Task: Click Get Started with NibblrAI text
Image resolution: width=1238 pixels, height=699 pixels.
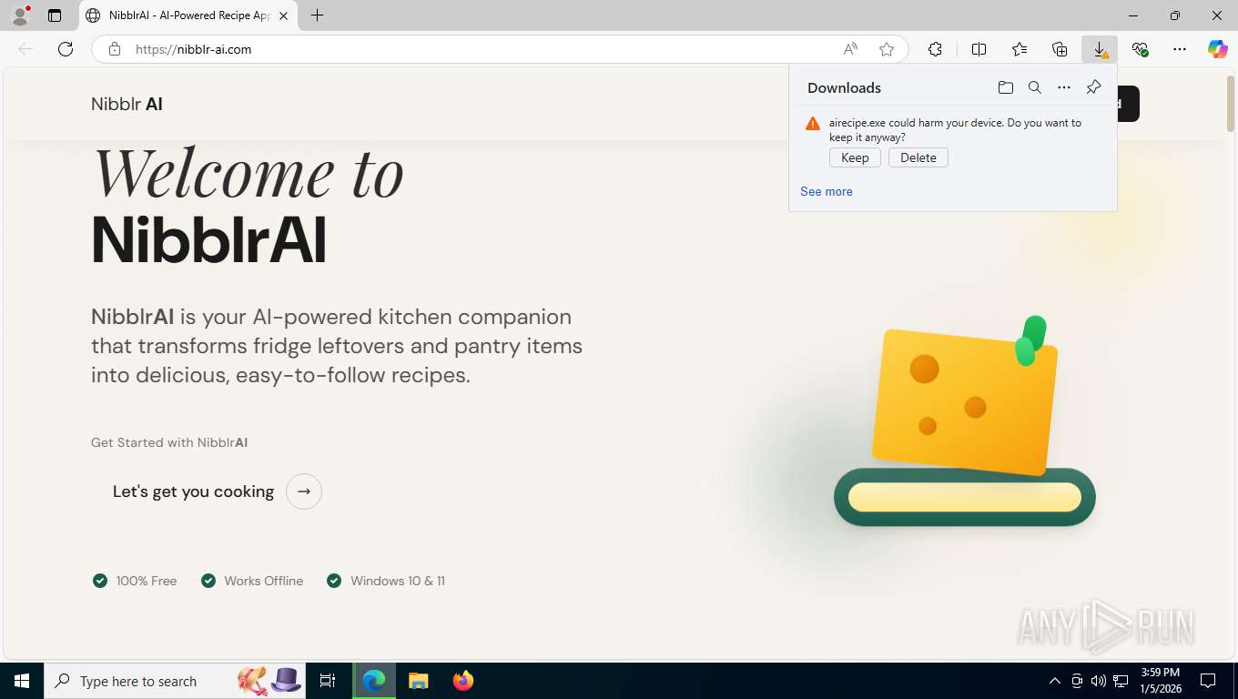Action: (169, 442)
